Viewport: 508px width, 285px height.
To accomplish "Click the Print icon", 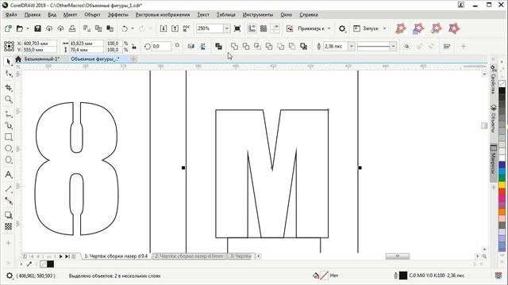I will point(72,28).
